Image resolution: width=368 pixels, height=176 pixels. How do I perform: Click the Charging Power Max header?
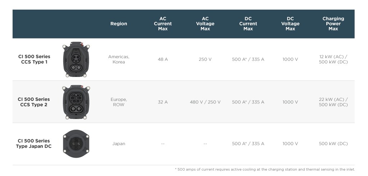[x=333, y=24]
